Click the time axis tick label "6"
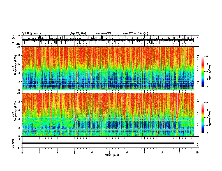Viewport: 222px width, 171px height. pos(127,153)
